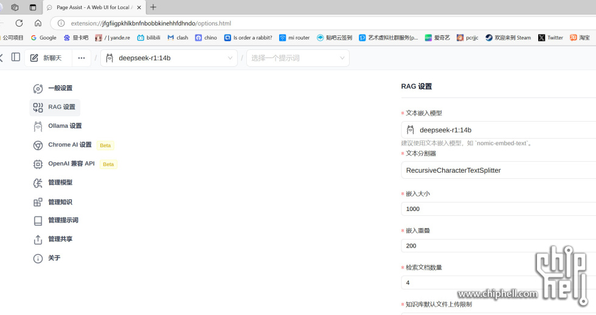Open the tab actions menu icon

(33, 7)
